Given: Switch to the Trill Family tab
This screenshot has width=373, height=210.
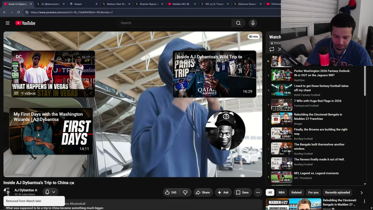Looking at the screenshot, I should 273,4.
